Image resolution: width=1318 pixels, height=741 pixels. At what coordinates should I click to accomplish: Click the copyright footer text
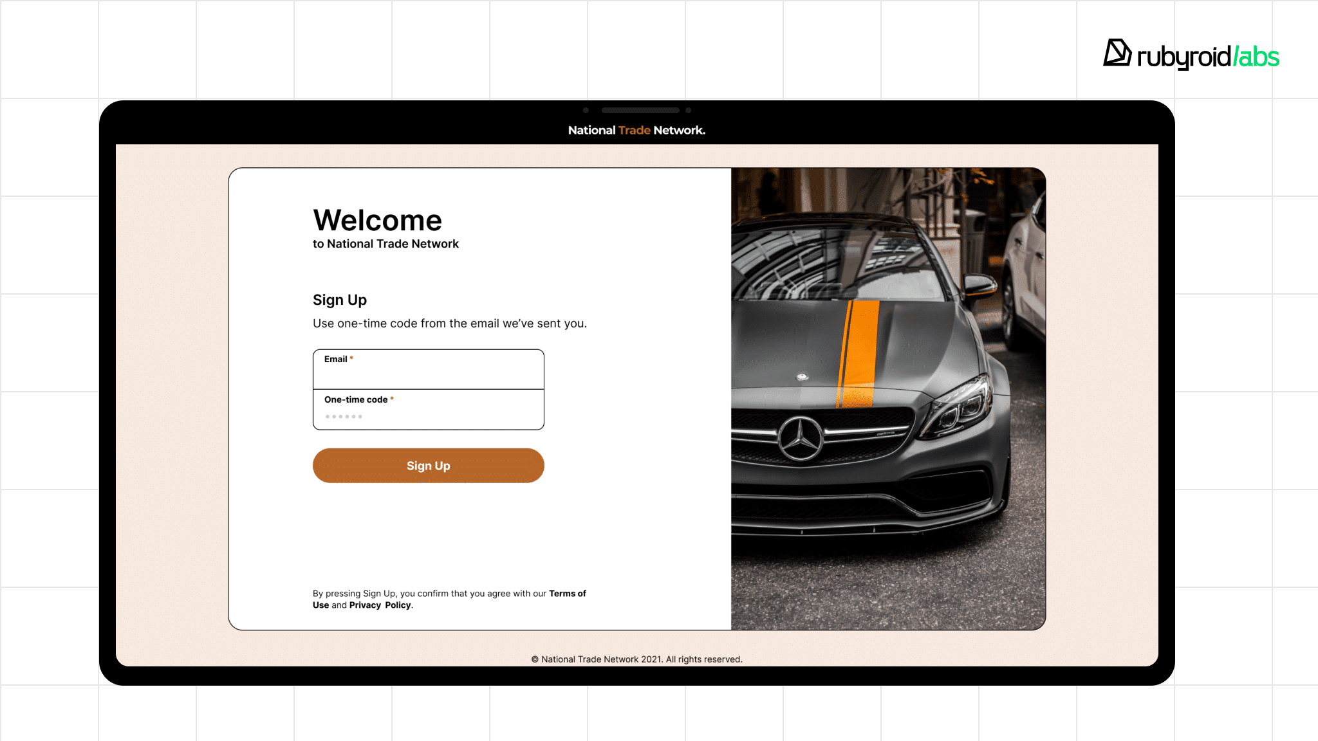[x=636, y=659]
